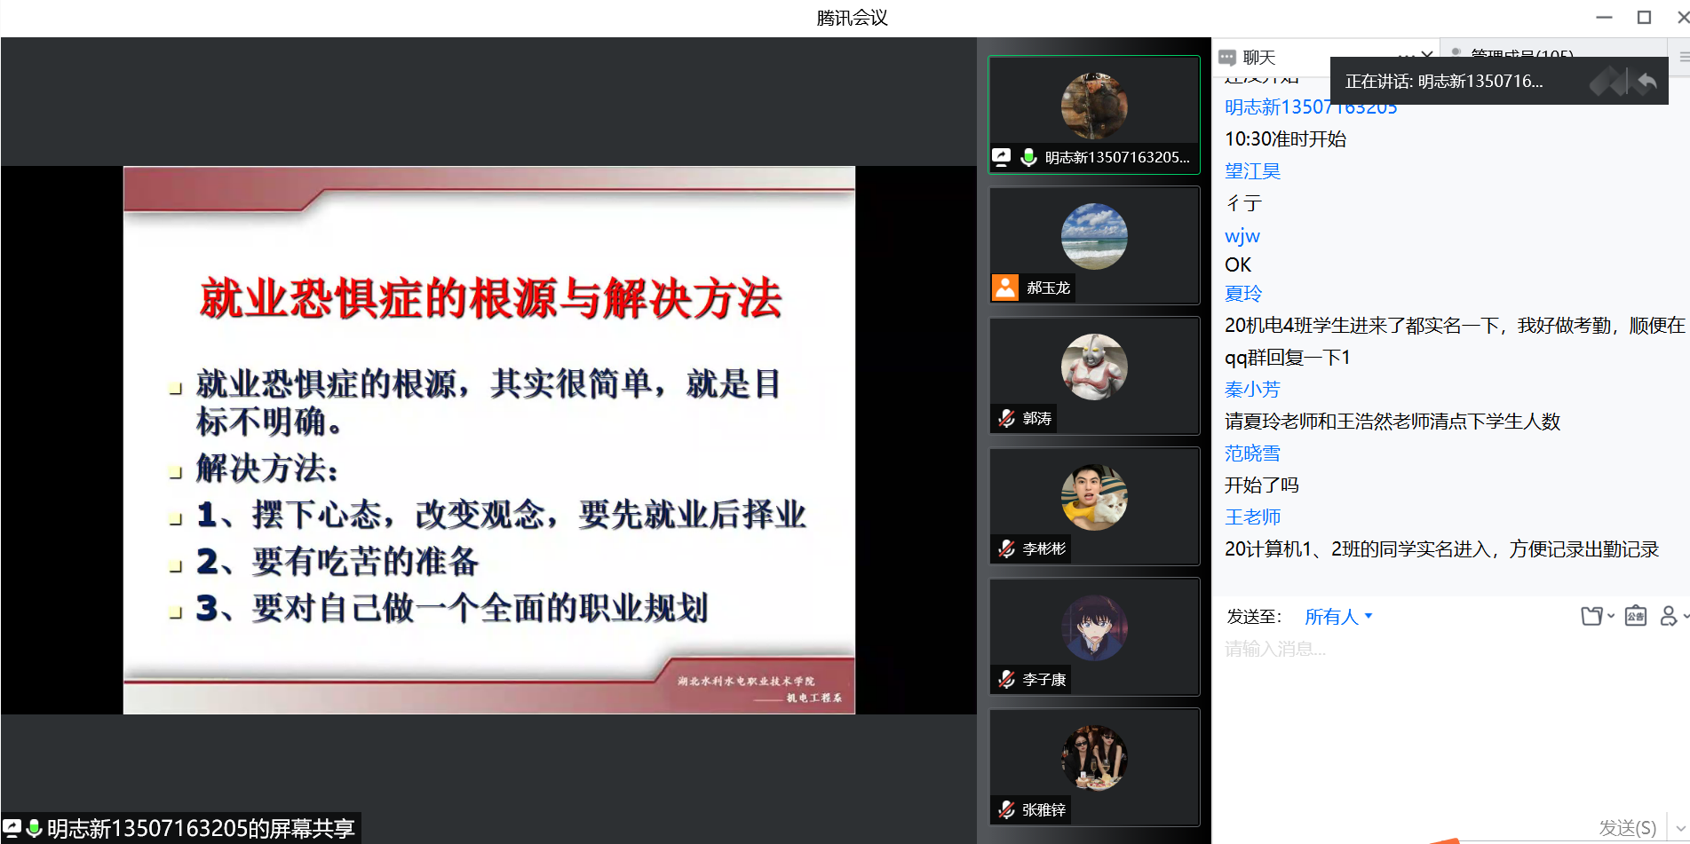The image size is (1690, 844).
Task: Click the muted microphone icon beside 张雅锌
Action: [x=1006, y=809]
